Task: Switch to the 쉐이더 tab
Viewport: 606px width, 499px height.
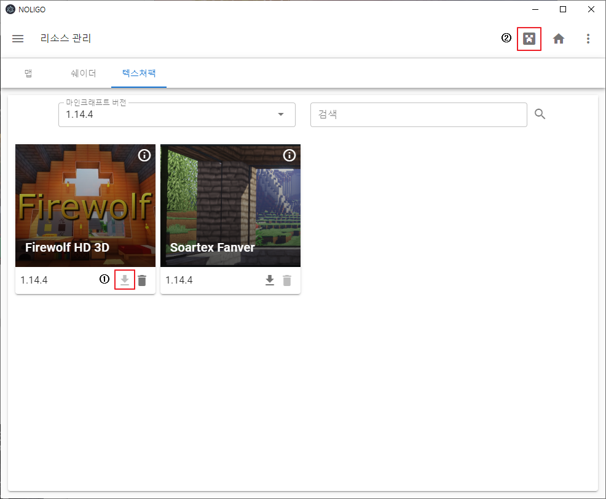Action: tap(84, 73)
